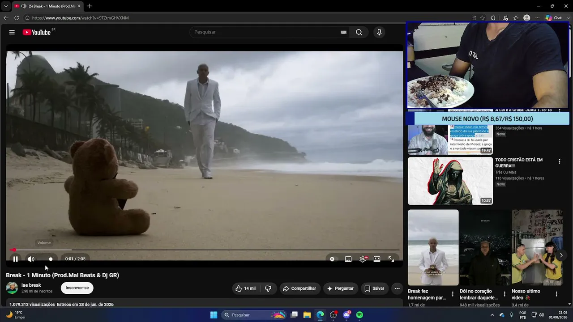Open the YouTube guide hamburger menu
The image size is (573, 322).
[x=12, y=32]
